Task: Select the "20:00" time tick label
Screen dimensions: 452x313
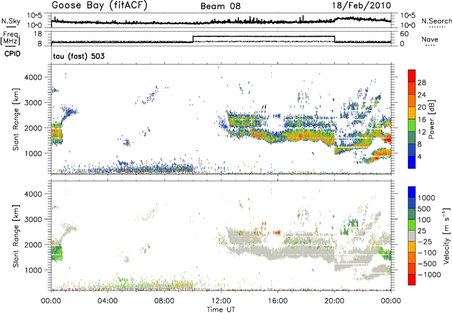Action: 334,301
